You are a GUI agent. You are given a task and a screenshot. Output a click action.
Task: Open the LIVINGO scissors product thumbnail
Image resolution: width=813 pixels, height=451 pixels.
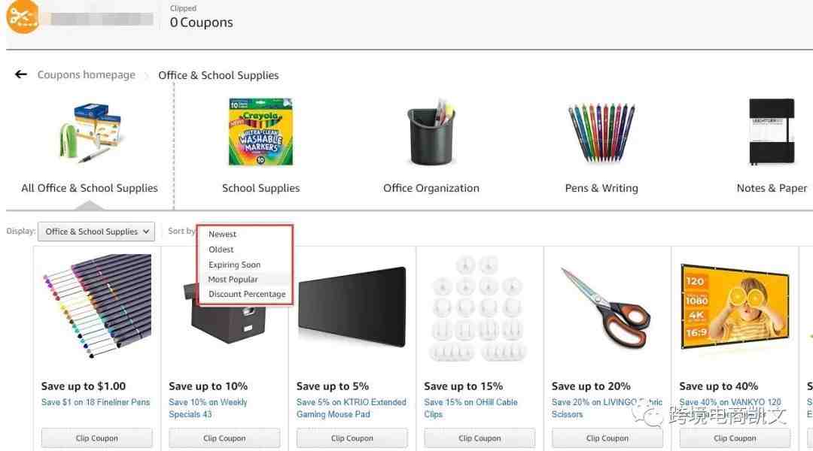coord(607,310)
